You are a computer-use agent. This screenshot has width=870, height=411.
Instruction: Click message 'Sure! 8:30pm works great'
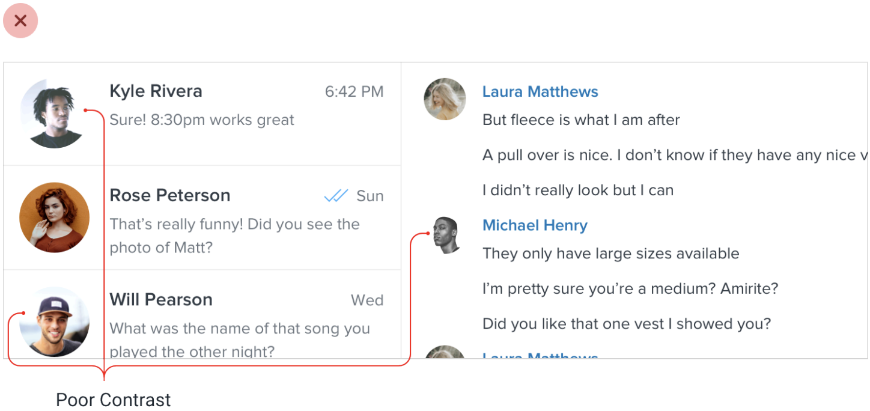[x=202, y=120]
